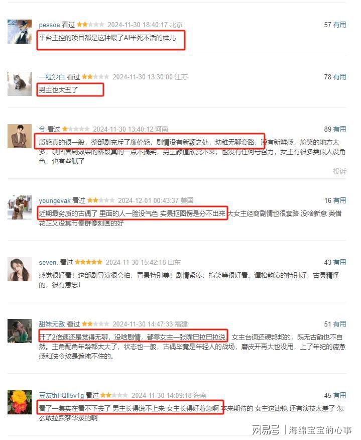Vote 有用 on the 78-vote review
361x440 pixels.
[340, 77]
